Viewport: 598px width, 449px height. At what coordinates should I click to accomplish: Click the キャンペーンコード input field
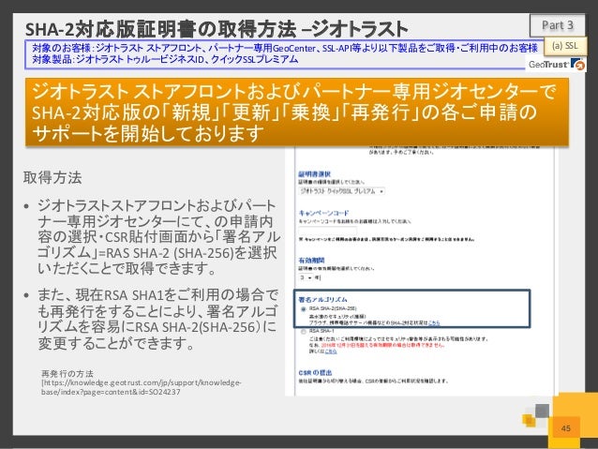[328, 231]
